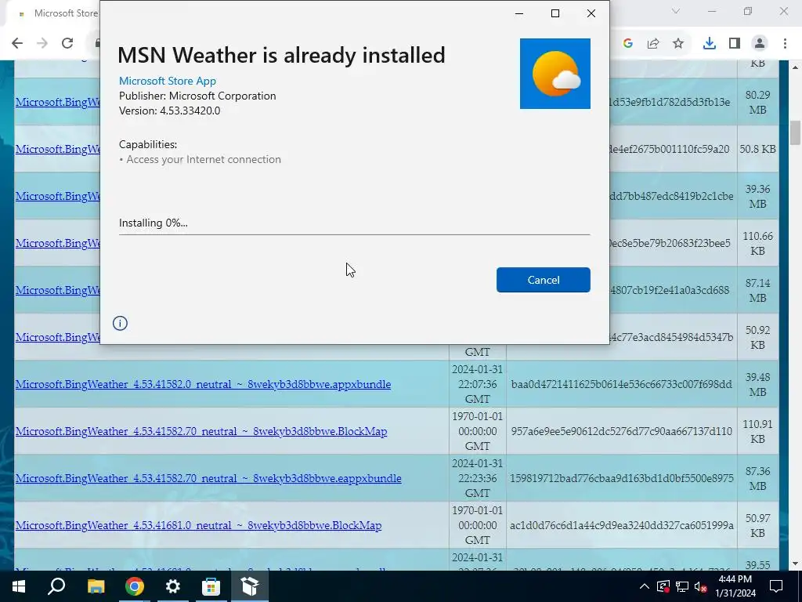Click the installing progress bar
This screenshot has width=802, height=602.
point(355,234)
